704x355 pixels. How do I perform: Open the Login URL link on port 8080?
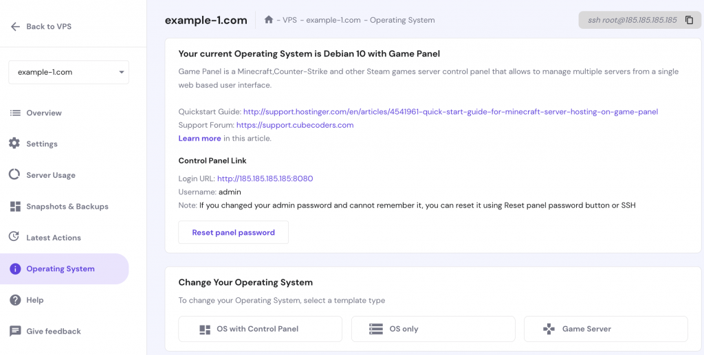click(265, 179)
